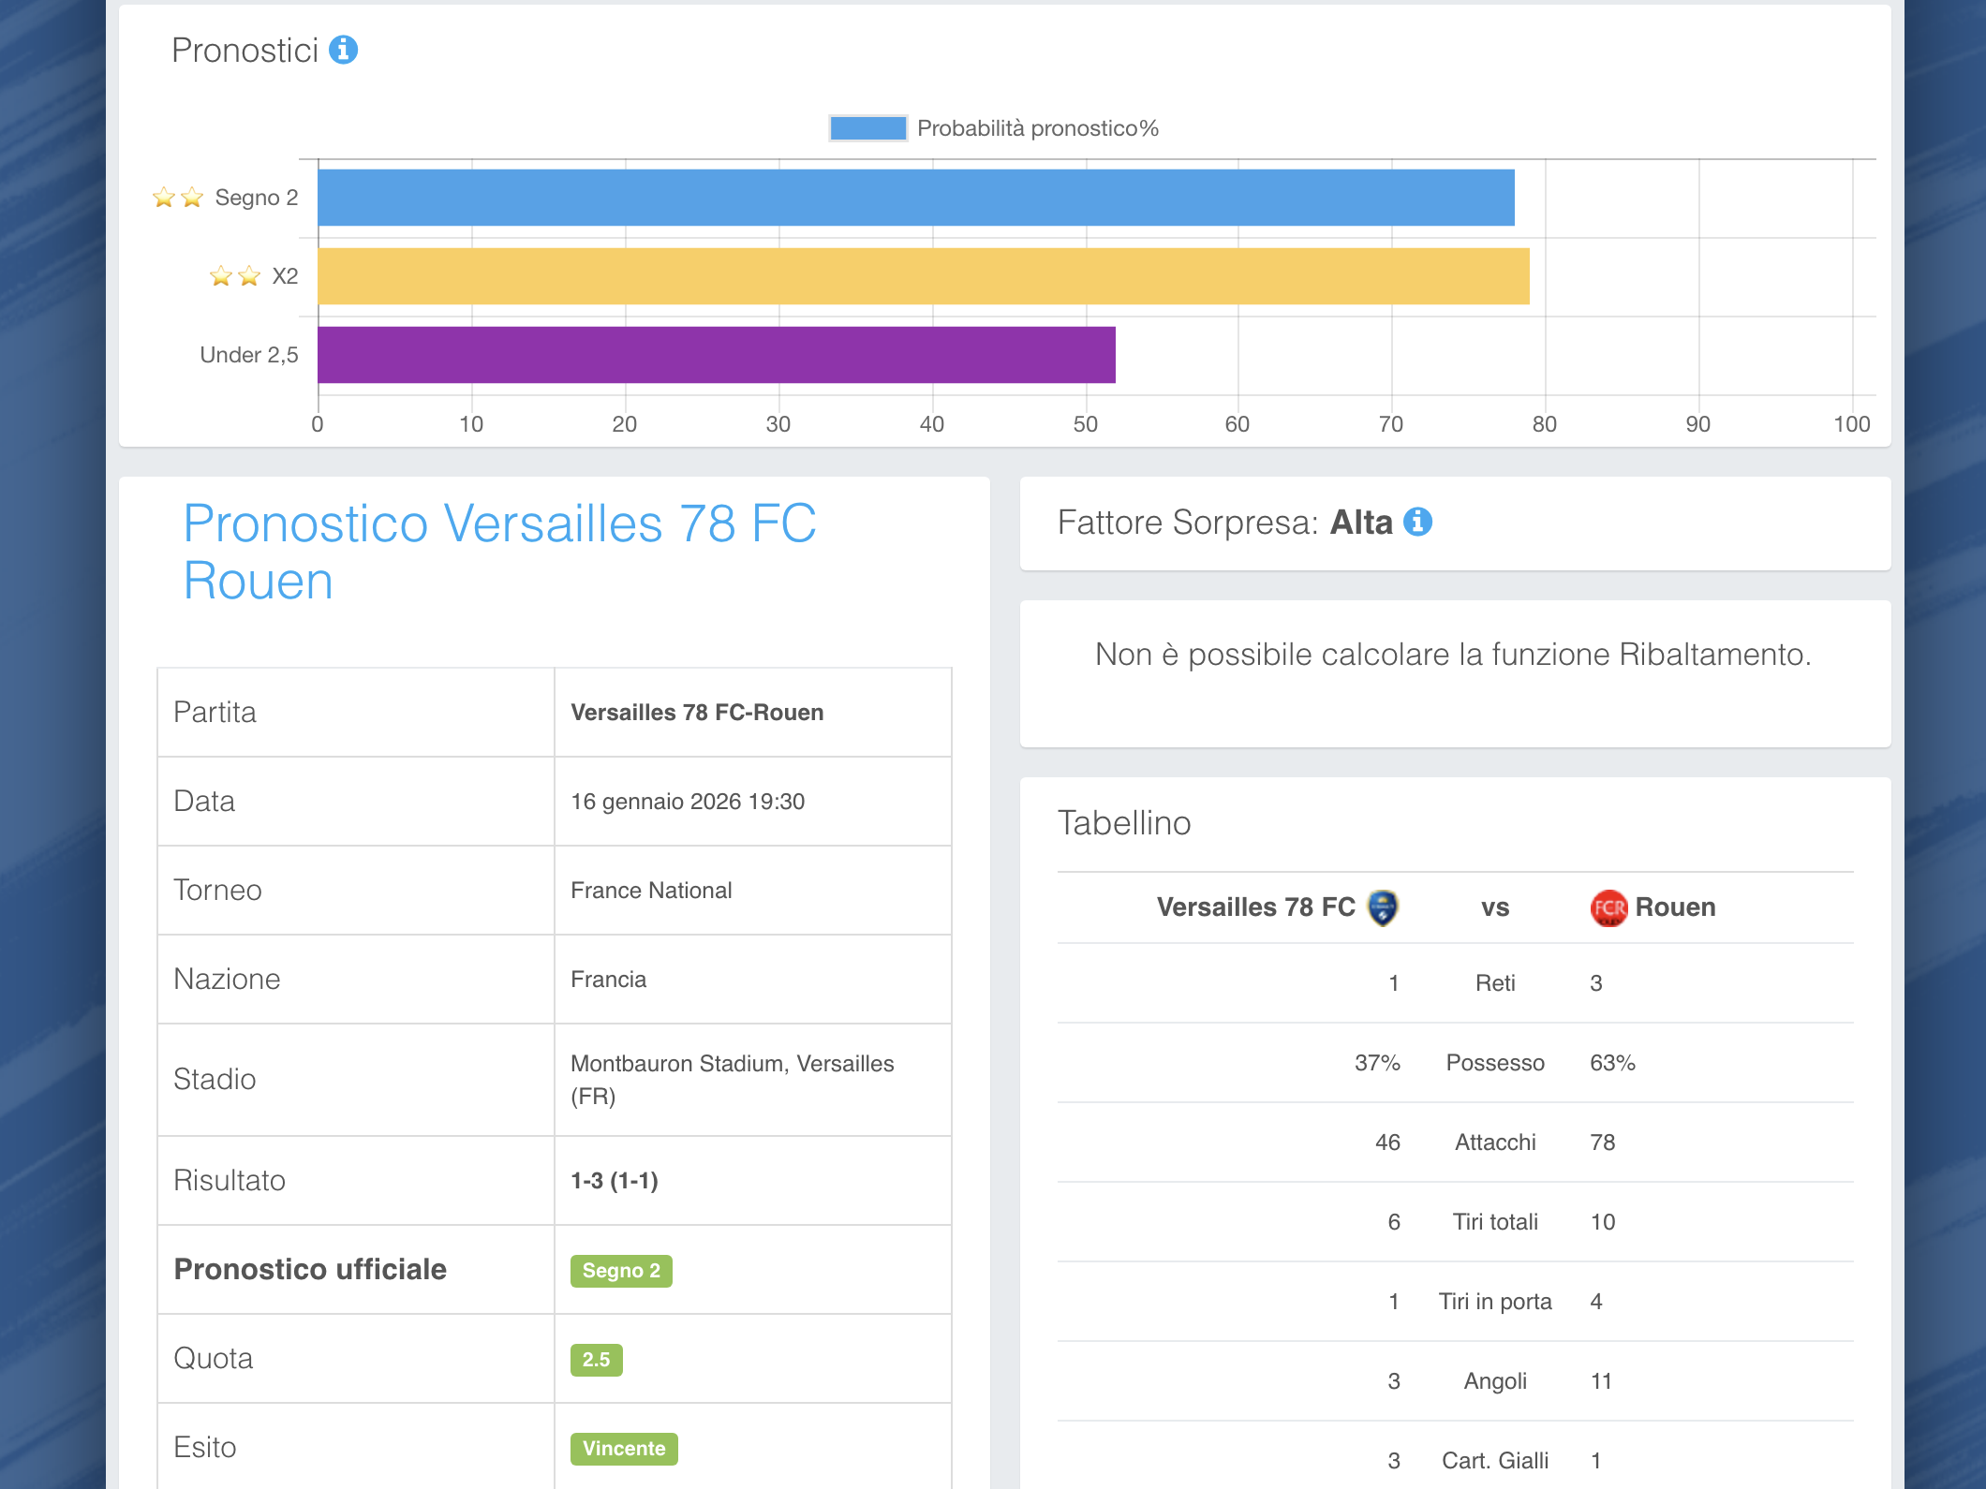Image resolution: width=1986 pixels, height=1489 pixels.
Task: Click info icon beside Fattore Sorpresa Alta
Action: point(1417,522)
